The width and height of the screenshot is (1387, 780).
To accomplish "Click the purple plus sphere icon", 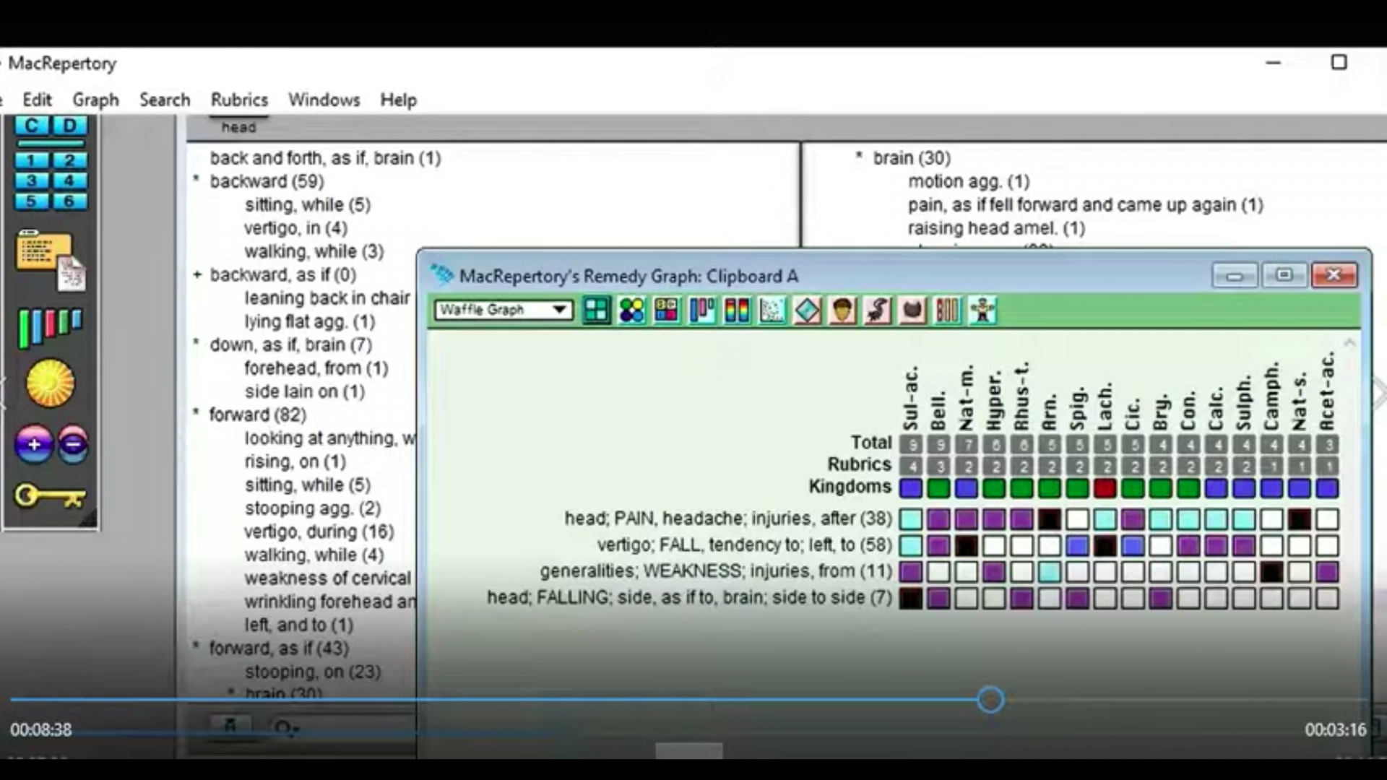I will click(x=33, y=443).
